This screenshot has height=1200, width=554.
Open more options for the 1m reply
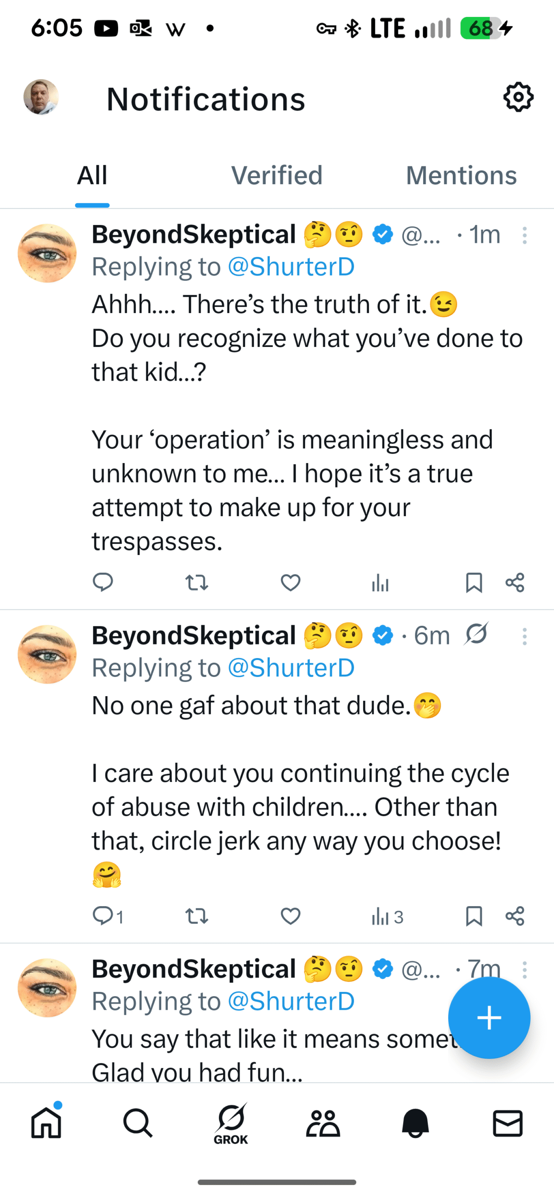pyautogui.click(x=524, y=235)
